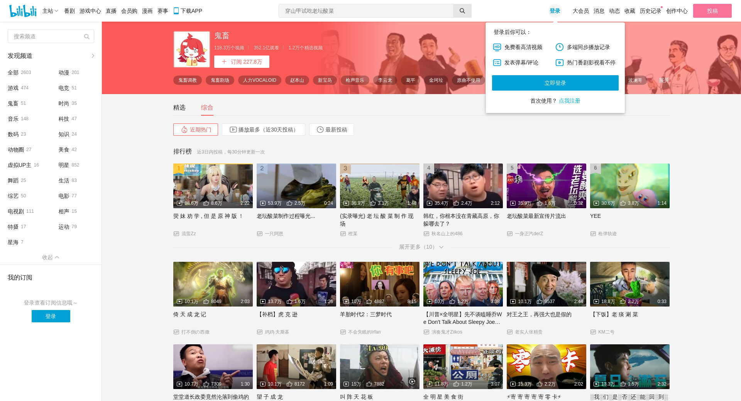The image size is (741, 401).
Task: Click the 点我注册 link
Action: click(x=570, y=101)
